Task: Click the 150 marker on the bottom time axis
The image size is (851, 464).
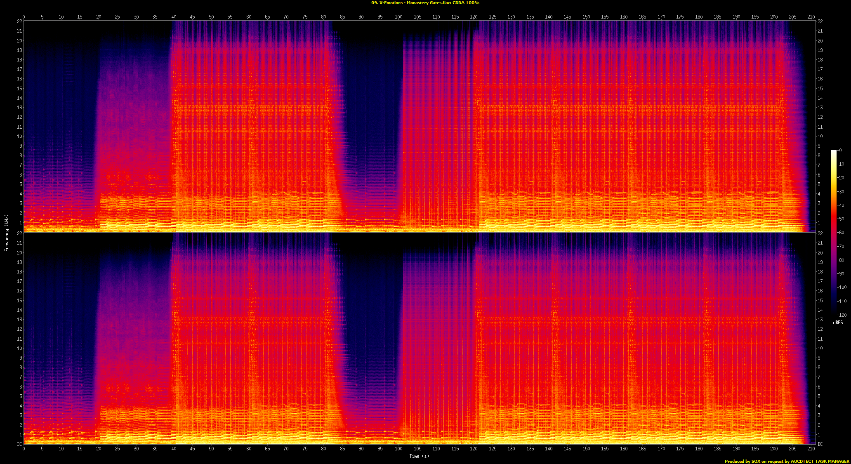Action: [586, 449]
